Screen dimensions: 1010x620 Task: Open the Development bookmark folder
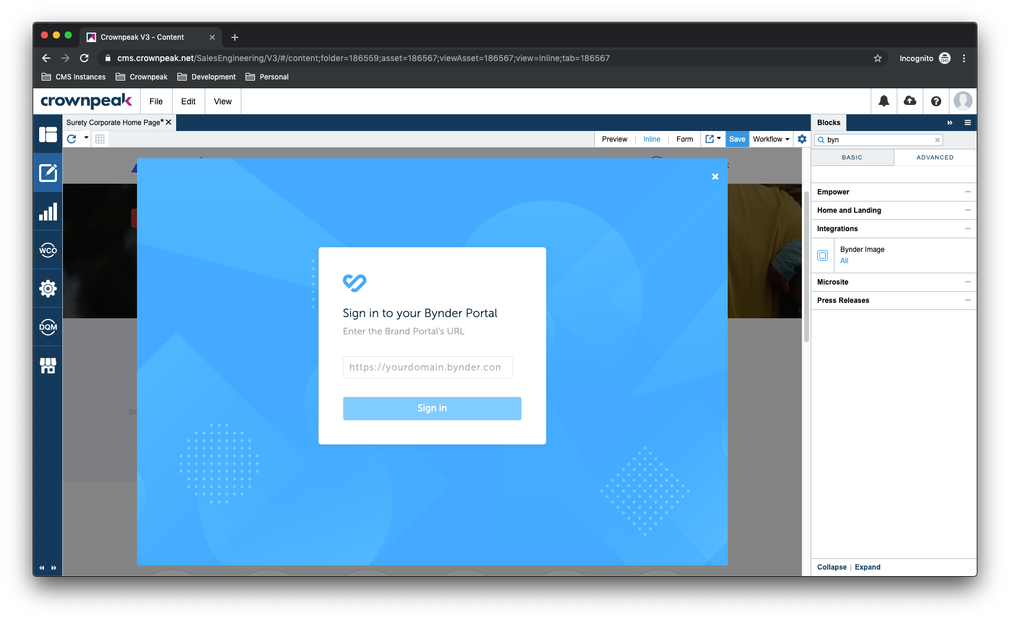point(206,77)
